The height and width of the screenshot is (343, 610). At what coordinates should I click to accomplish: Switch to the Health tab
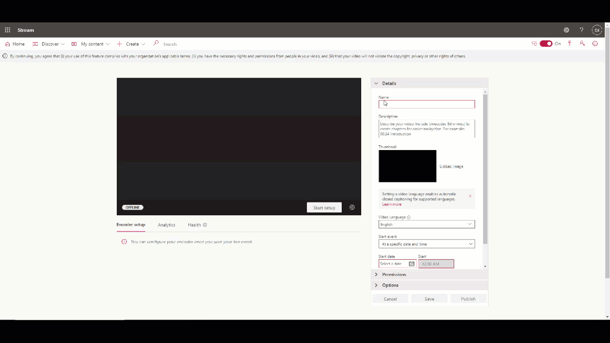click(194, 225)
